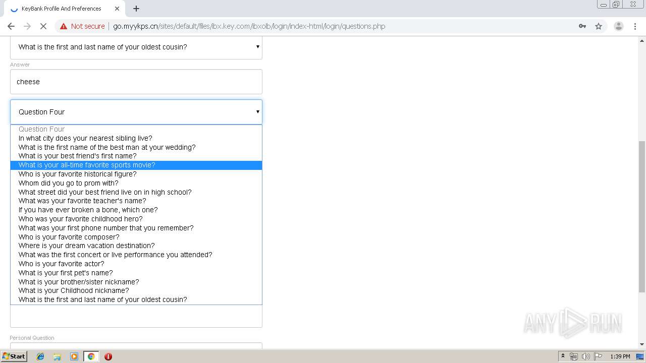Pick the favorite actor question

click(x=136, y=264)
